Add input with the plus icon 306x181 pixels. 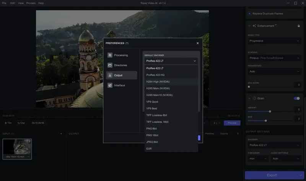(x=61, y=134)
